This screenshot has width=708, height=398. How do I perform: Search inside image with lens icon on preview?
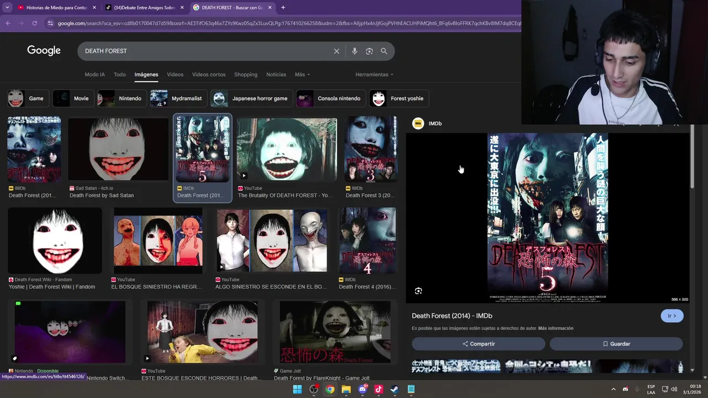point(418,291)
